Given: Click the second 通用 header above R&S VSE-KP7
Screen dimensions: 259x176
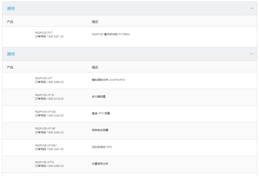Looking at the screenshot, I should (x=11, y=54).
